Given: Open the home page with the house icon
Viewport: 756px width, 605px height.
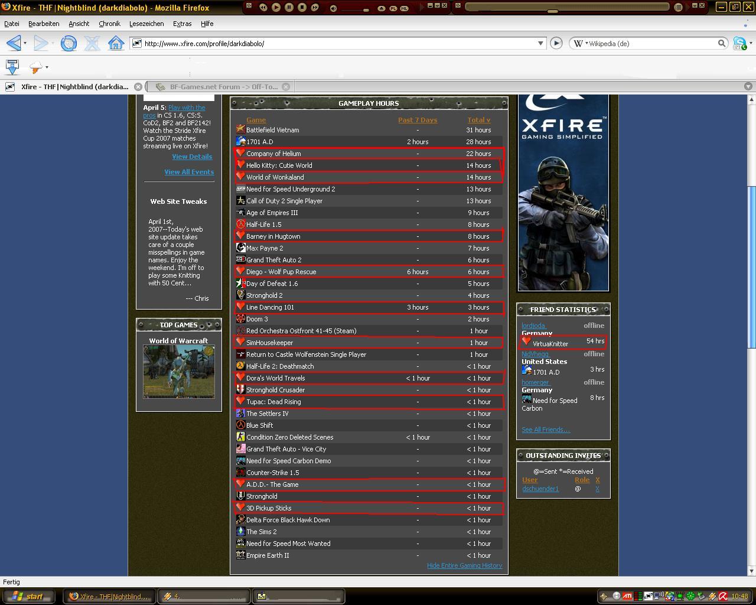Looking at the screenshot, I should pyautogui.click(x=116, y=43).
